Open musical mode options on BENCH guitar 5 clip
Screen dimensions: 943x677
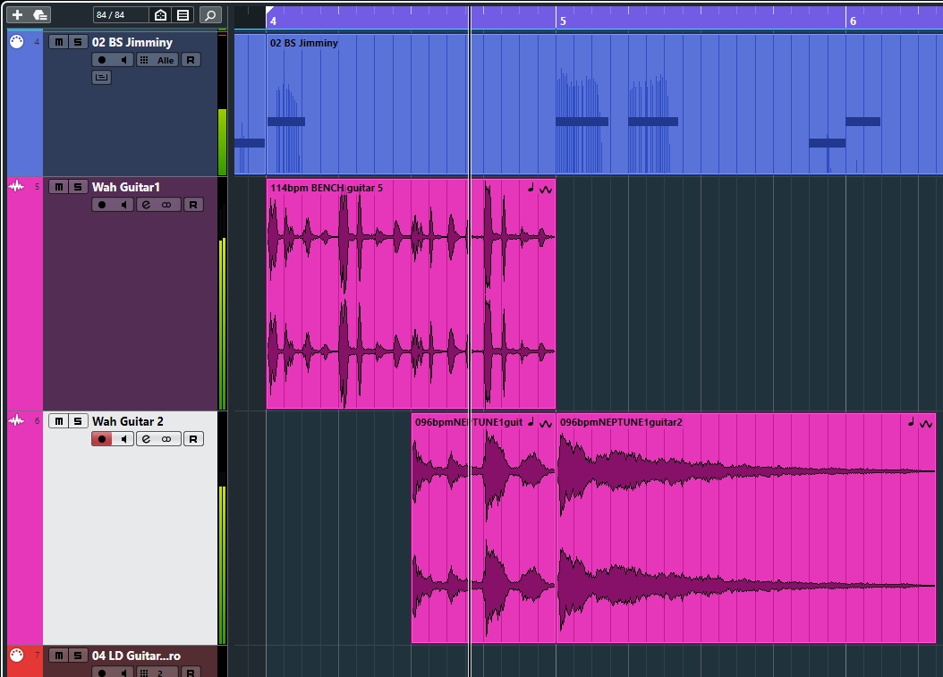[x=531, y=189]
